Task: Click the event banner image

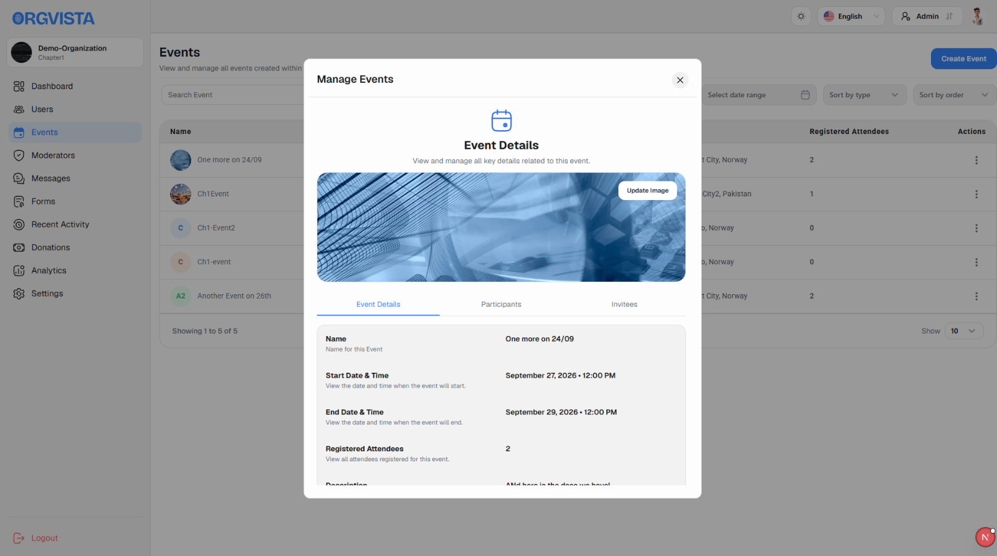Action: [x=501, y=227]
